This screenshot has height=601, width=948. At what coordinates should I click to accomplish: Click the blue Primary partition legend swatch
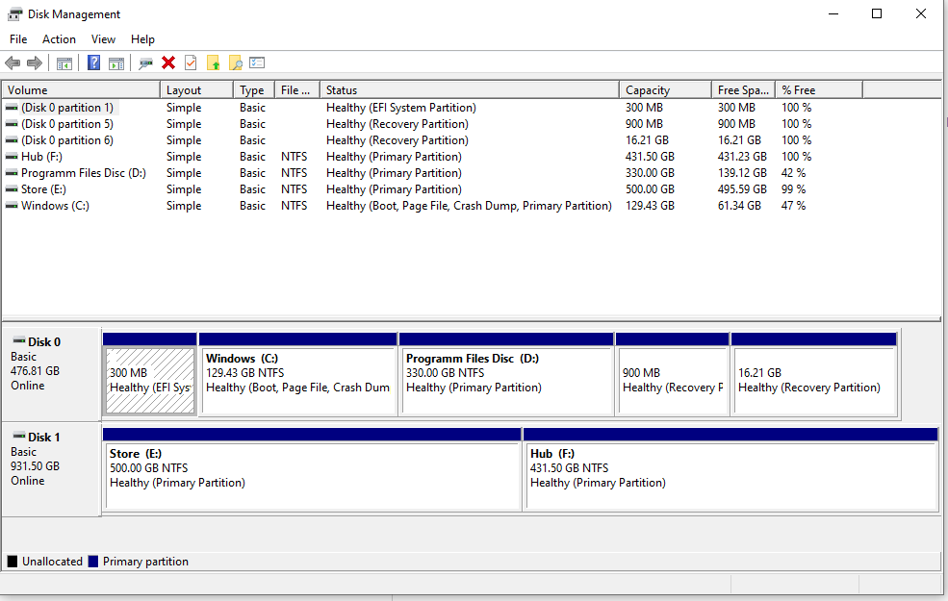[x=93, y=562]
